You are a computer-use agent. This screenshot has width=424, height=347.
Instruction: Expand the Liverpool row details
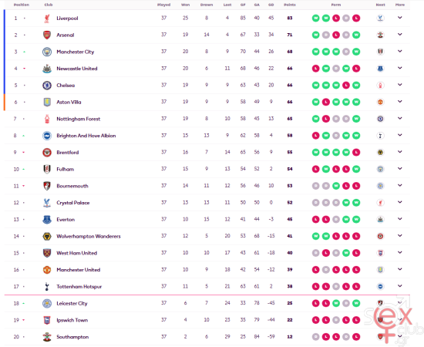tap(399, 18)
